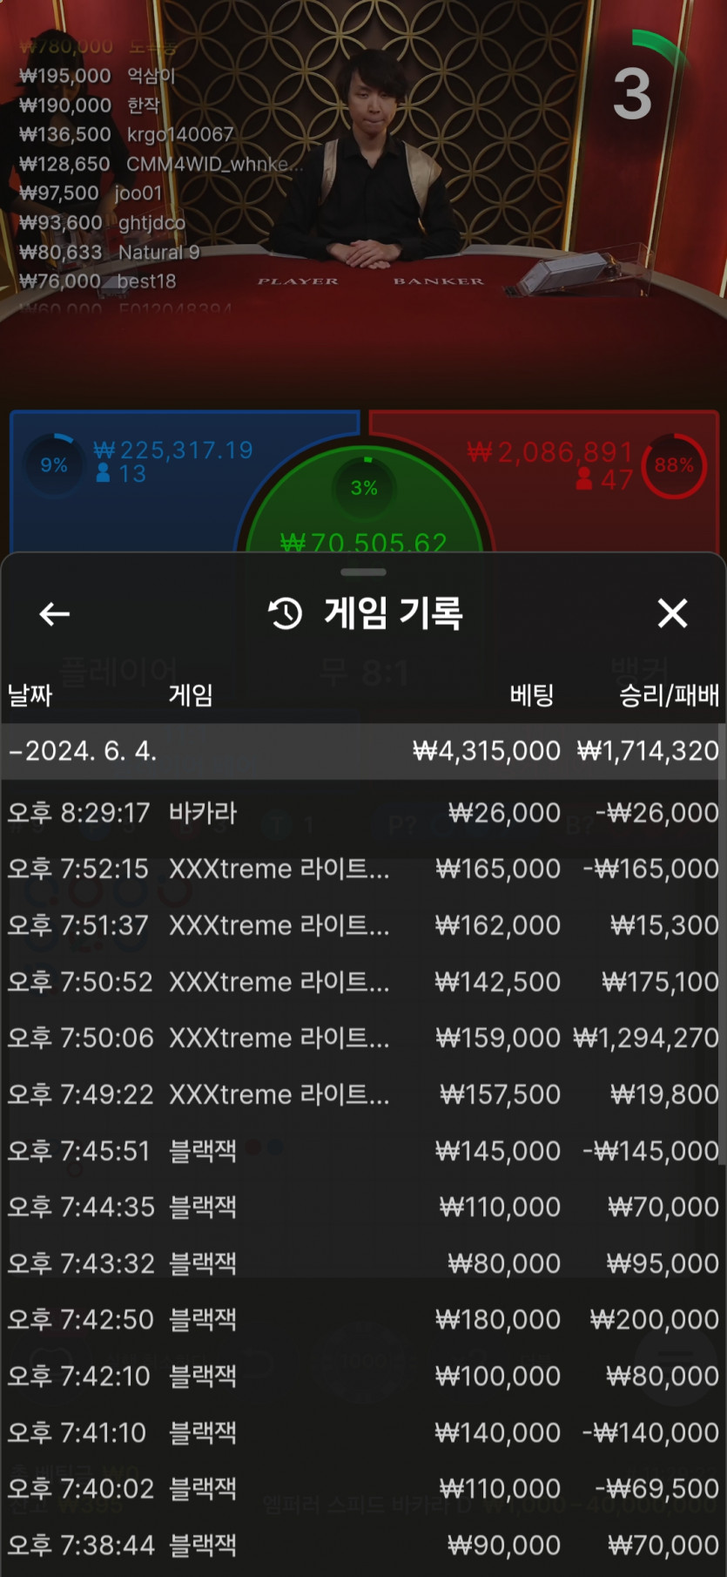Open the 오후 7:49:22 XXXtreme record
The width and height of the screenshot is (727, 1577).
coord(363,1094)
